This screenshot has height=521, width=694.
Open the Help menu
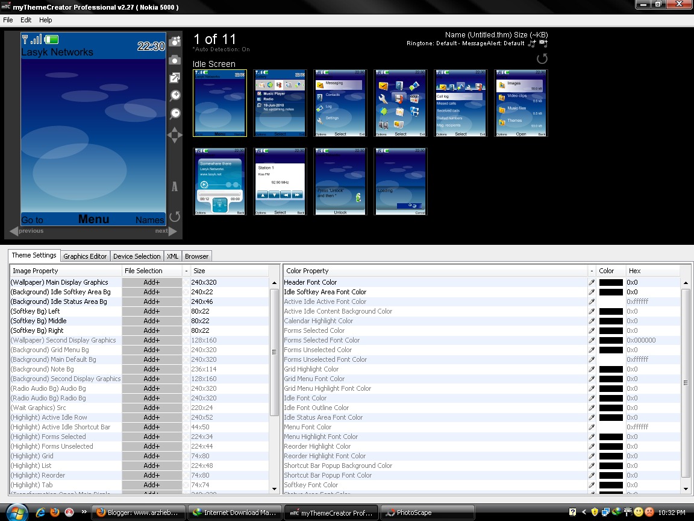tap(45, 20)
